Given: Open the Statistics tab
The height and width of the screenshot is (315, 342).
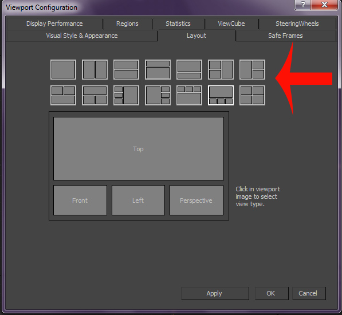Looking at the screenshot, I should 178,23.
